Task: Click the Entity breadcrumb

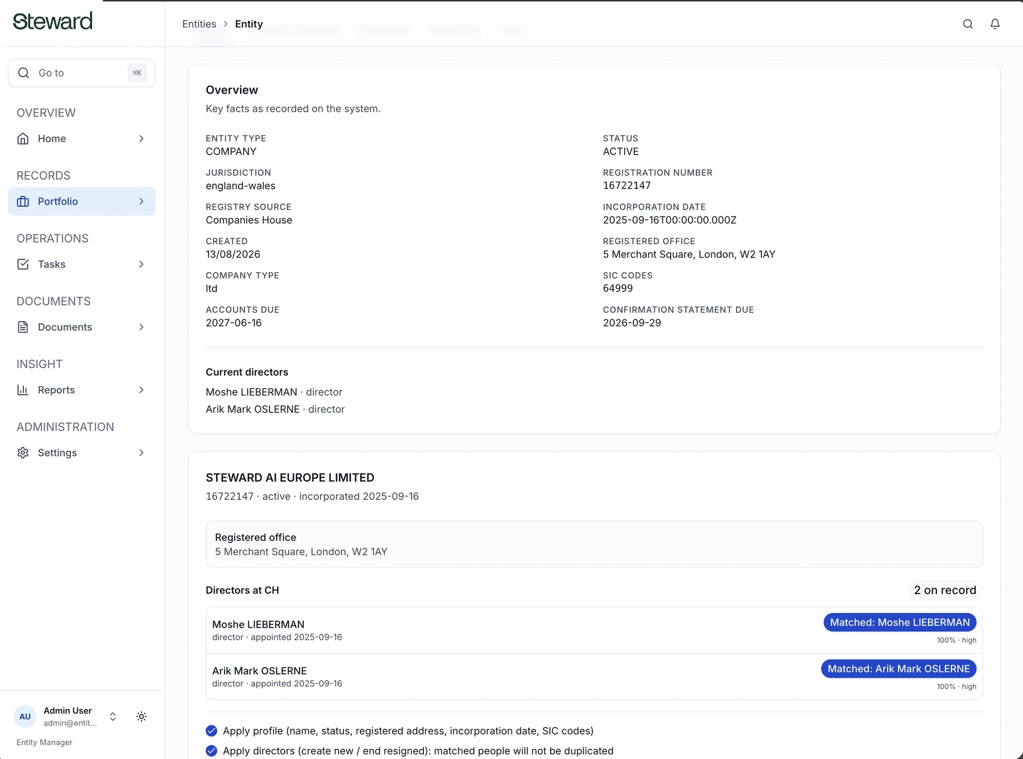Action: click(x=249, y=24)
